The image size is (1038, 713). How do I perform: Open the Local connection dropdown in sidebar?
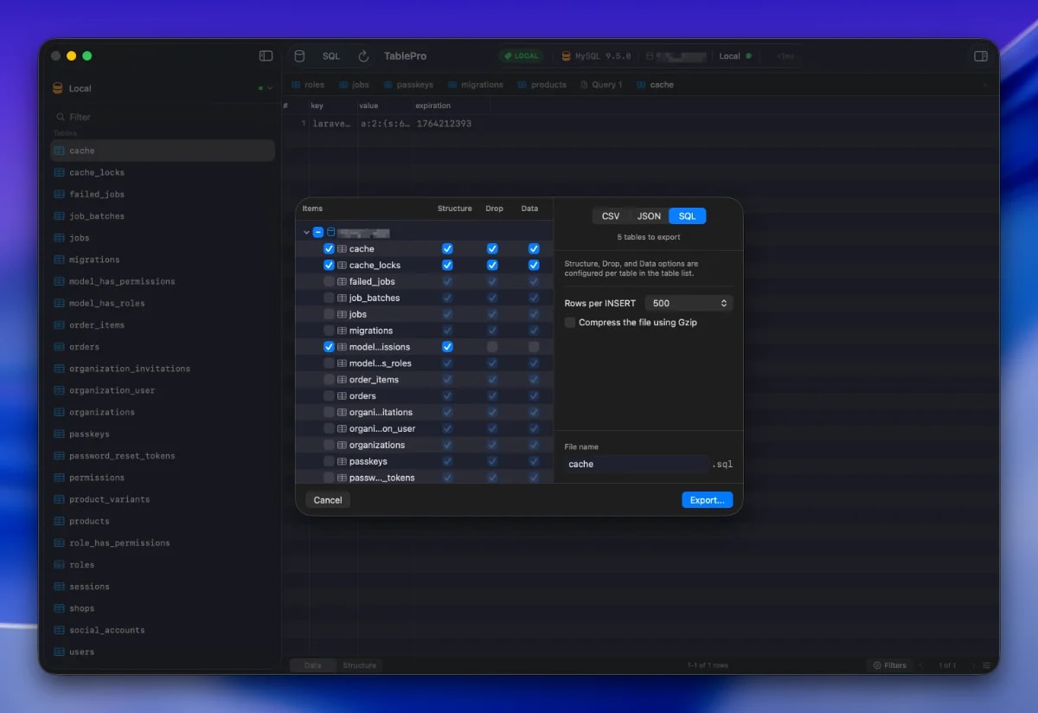pyautogui.click(x=269, y=87)
